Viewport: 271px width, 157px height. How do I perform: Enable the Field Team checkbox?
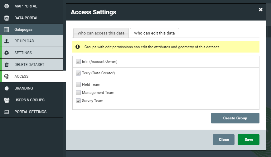coord(78,85)
